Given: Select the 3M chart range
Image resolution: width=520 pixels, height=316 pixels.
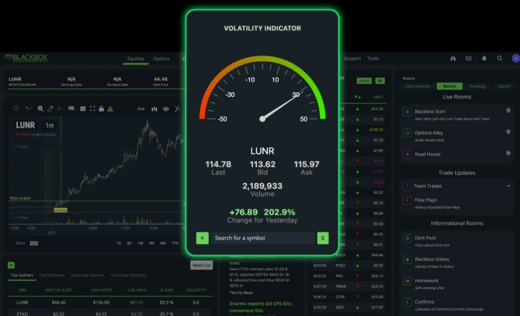Looking at the screenshot, I should [x=152, y=243].
